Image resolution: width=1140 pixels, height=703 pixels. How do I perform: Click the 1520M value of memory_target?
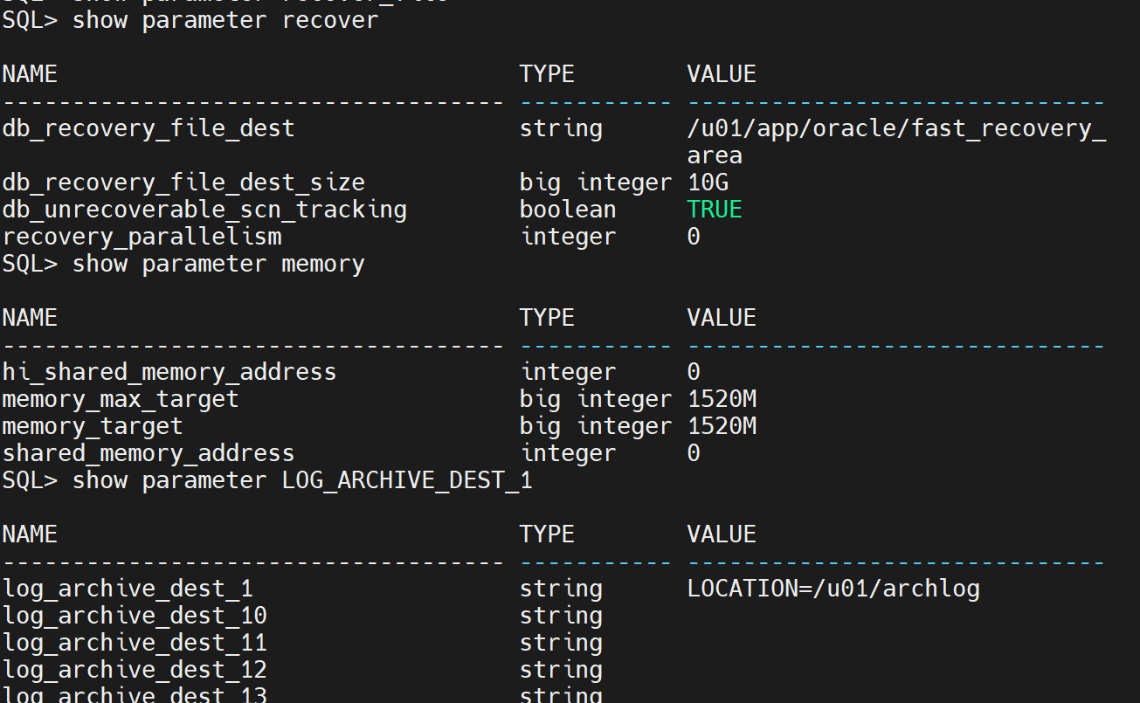click(x=722, y=426)
